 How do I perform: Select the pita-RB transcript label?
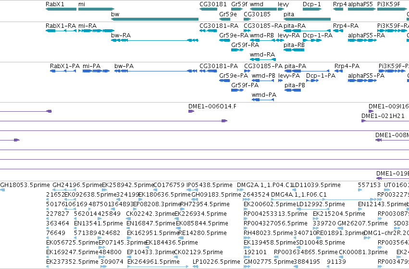click(294, 45)
